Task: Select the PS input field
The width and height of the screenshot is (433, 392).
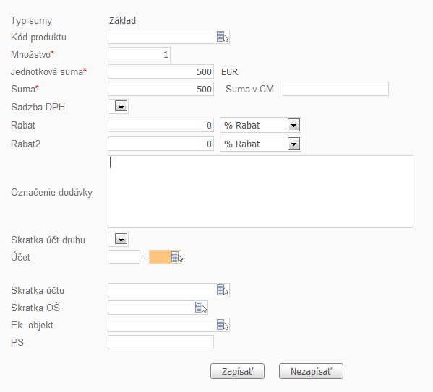Action: click(160, 342)
